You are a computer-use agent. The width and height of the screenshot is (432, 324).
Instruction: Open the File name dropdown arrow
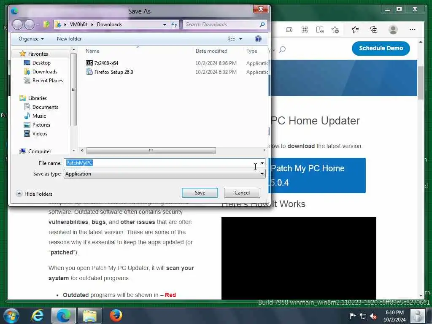[262, 163]
